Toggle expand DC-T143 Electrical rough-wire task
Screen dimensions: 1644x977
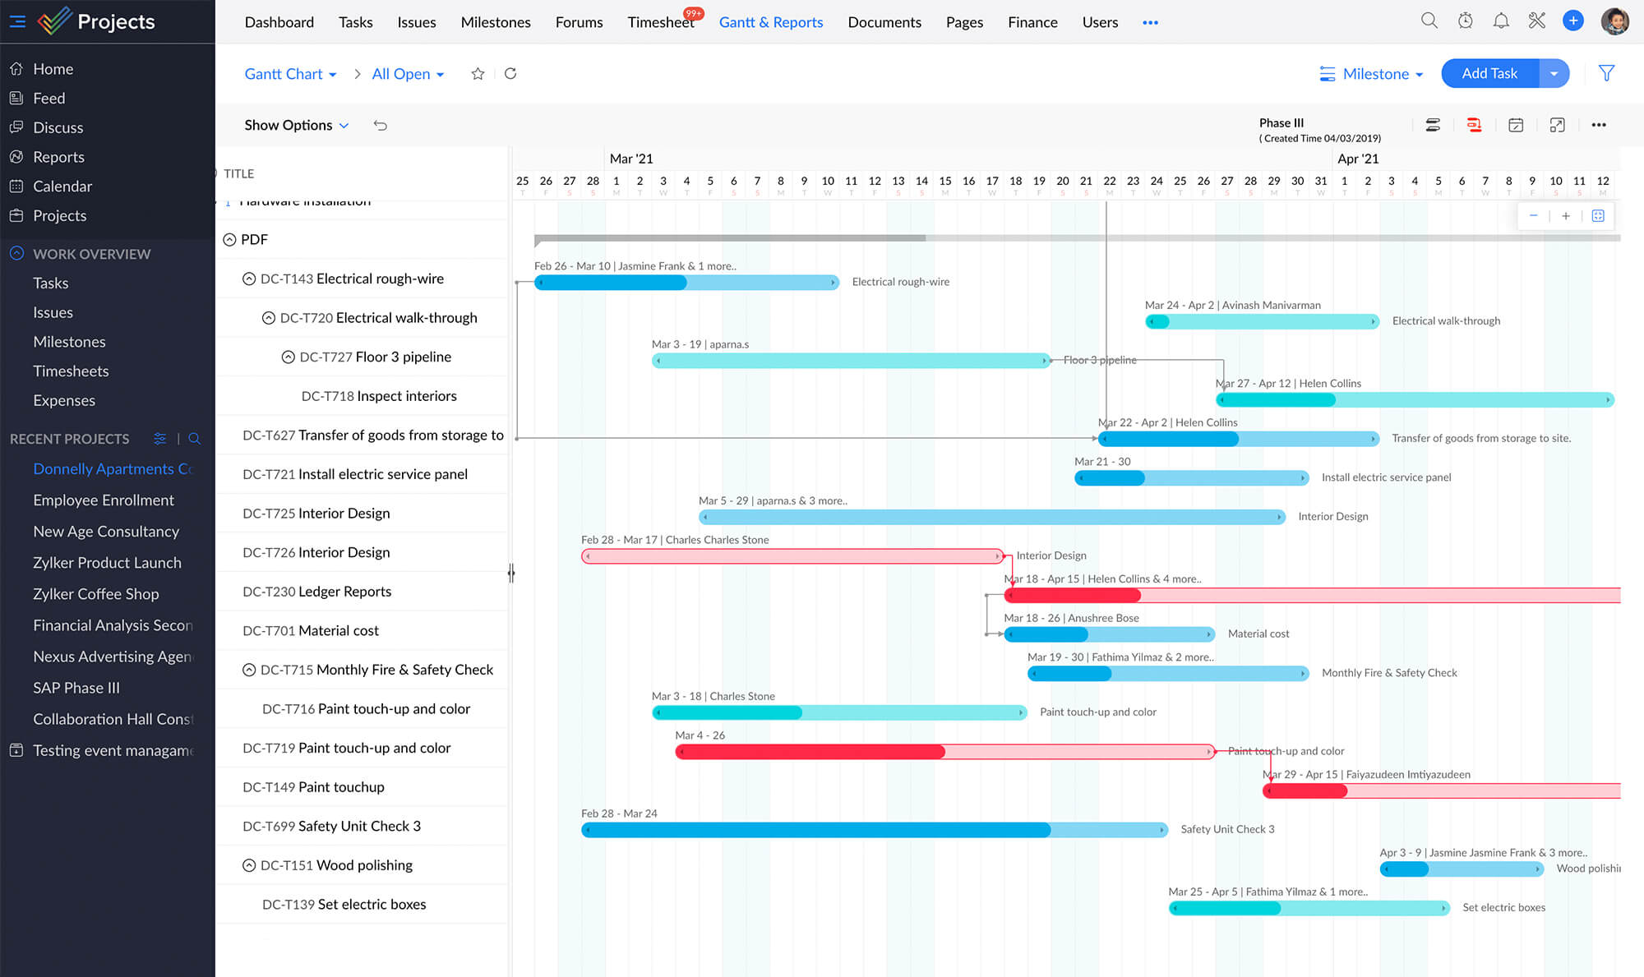[249, 278]
